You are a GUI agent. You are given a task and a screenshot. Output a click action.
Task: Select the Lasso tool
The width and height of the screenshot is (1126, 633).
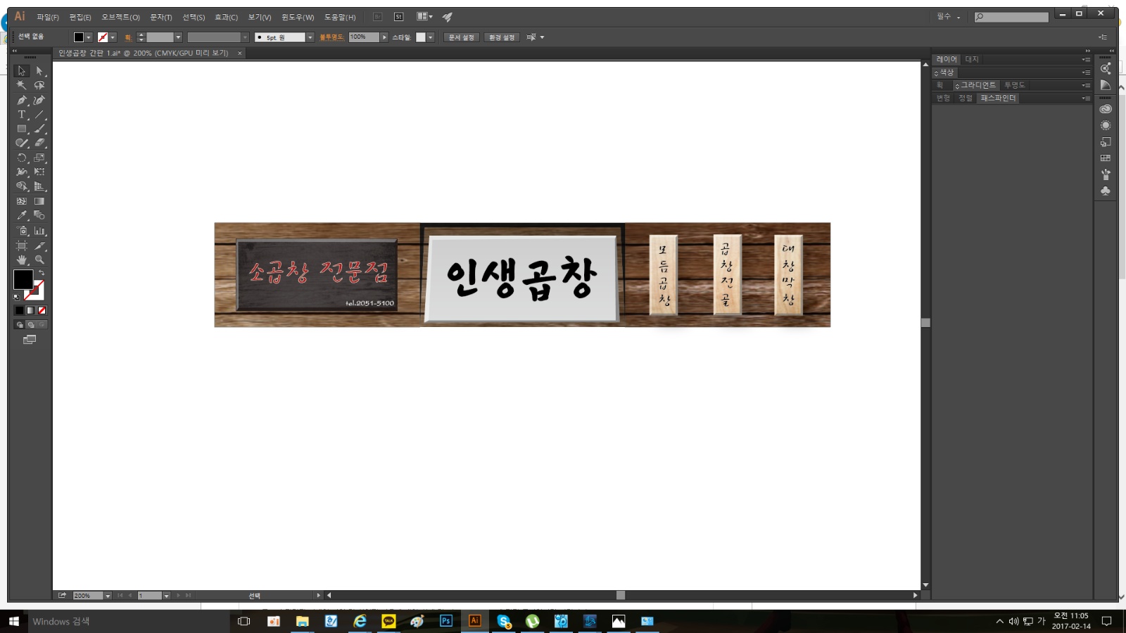coord(39,85)
